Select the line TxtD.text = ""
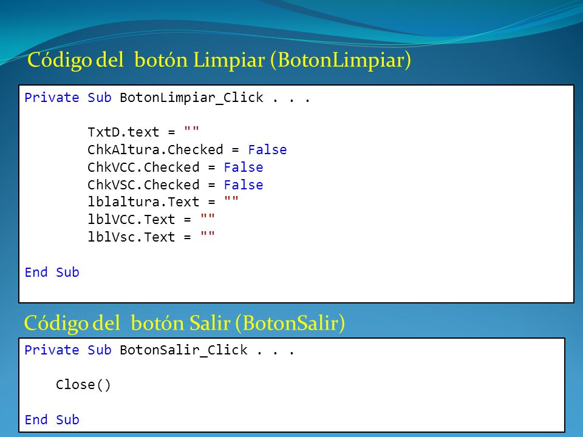 (143, 132)
